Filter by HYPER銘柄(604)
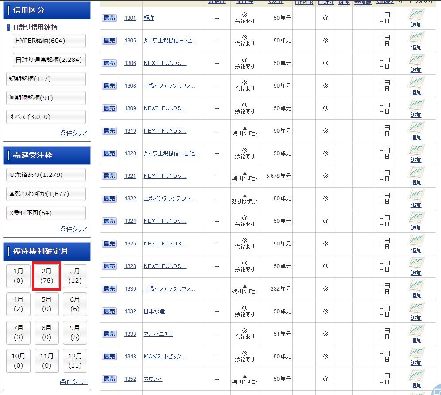Image resolution: width=441 pixels, height=395 pixels. [46, 41]
